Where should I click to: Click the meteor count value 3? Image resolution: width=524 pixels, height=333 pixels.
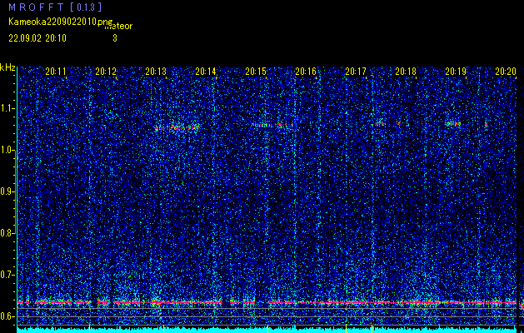coord(115,38)
